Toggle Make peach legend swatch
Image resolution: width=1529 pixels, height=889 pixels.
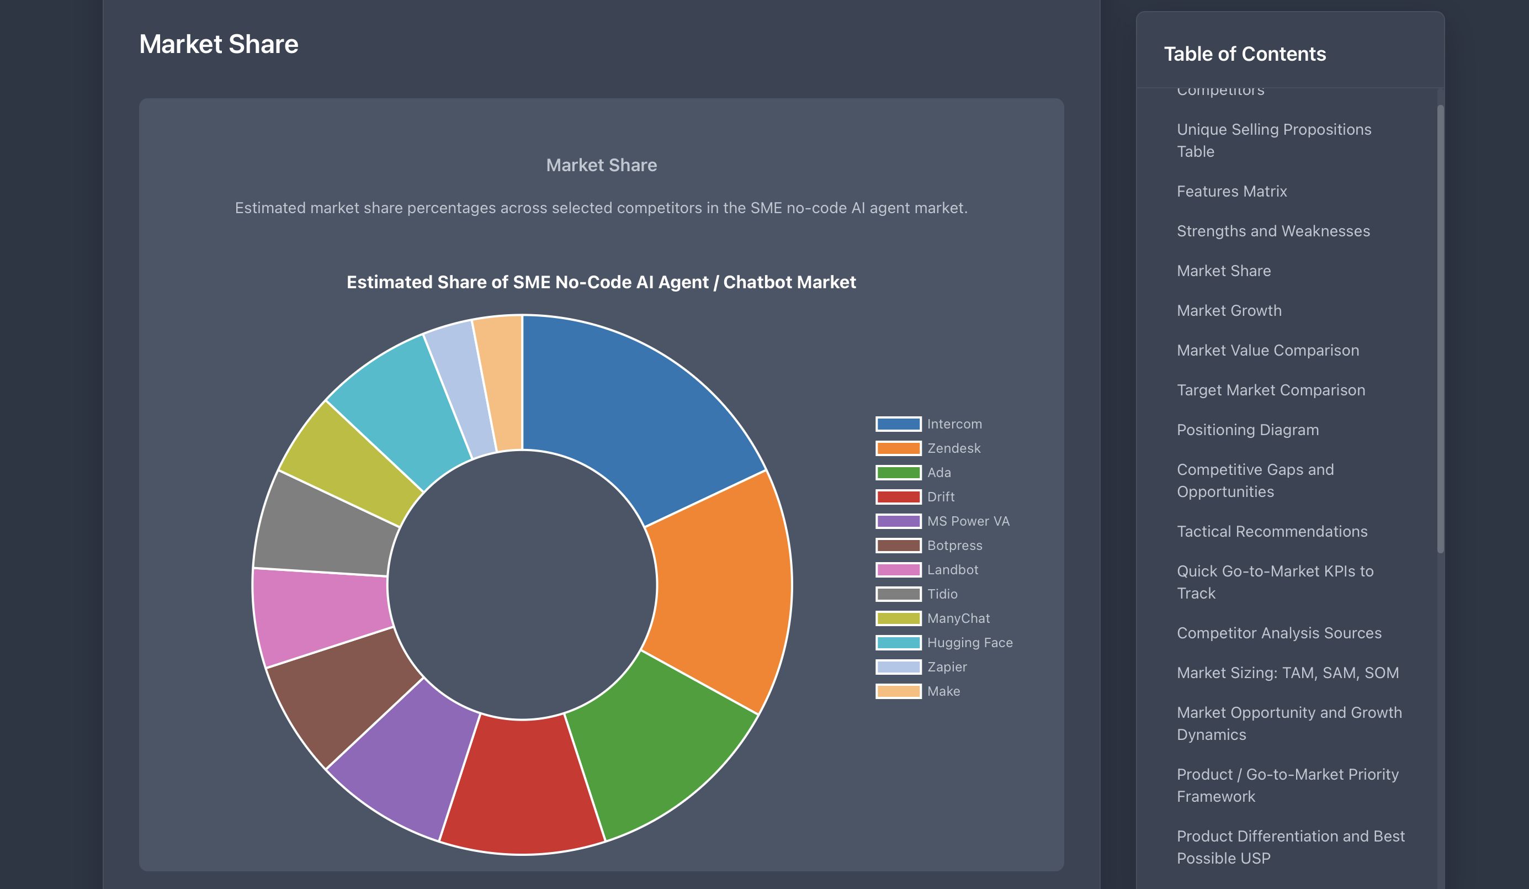click(x=898, y=691)
